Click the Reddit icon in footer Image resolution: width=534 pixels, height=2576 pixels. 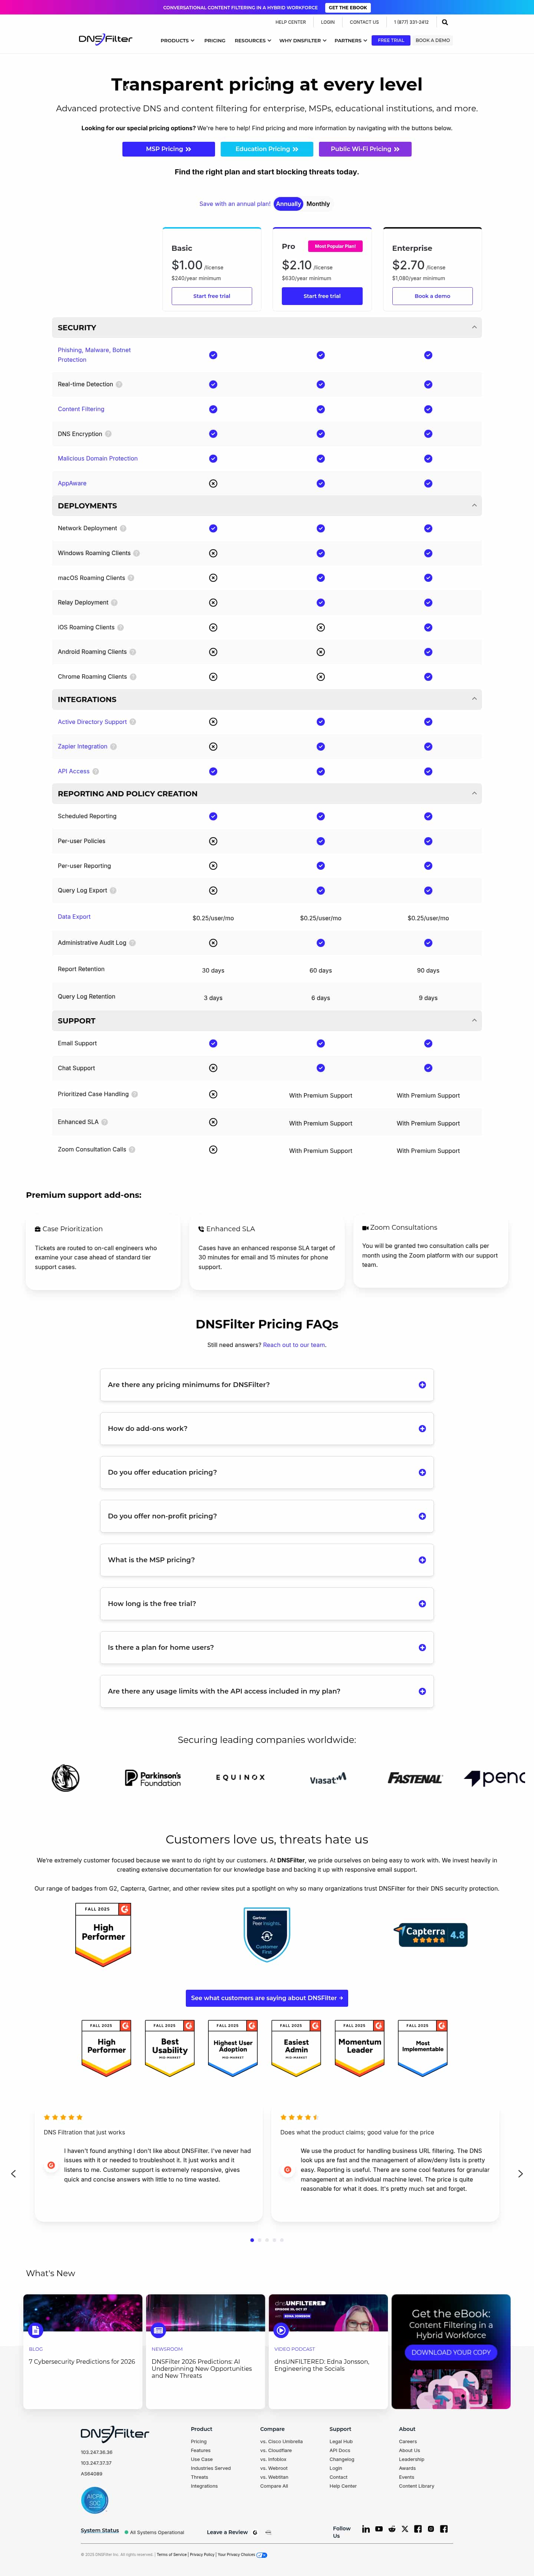[392, 2528]
